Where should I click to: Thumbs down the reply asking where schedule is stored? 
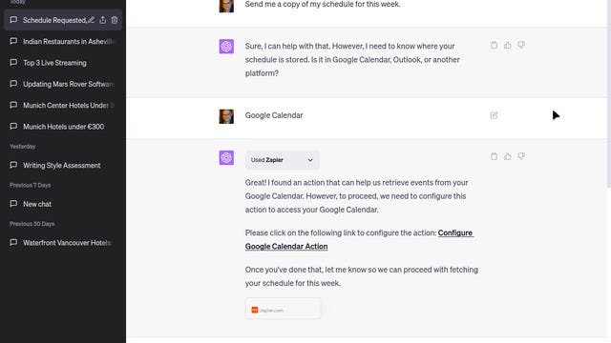[x=521, y=45]
